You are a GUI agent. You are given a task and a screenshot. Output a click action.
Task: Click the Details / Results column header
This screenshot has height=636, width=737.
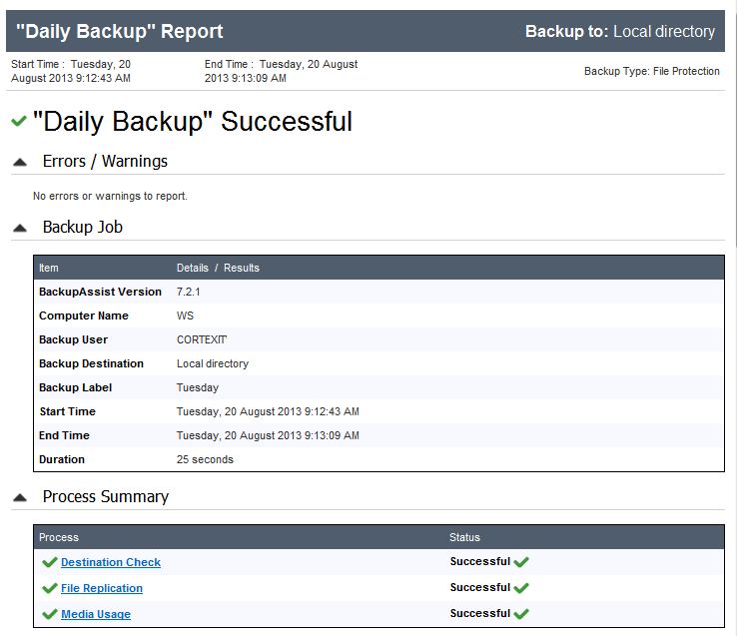click(218, 268)
